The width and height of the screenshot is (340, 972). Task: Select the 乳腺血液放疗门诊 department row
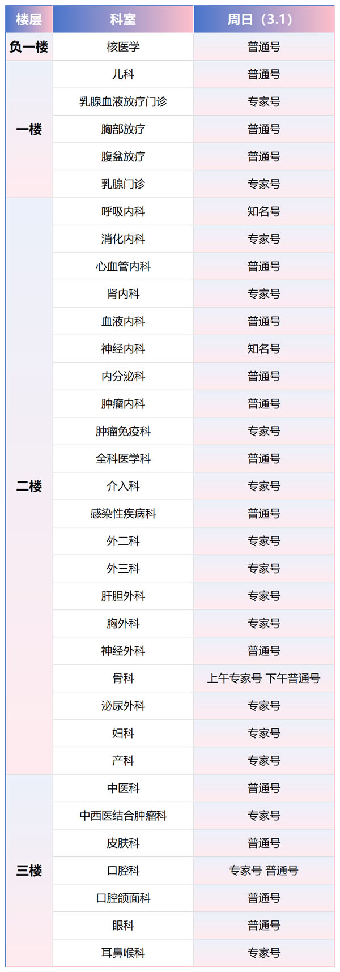(123, 102)
